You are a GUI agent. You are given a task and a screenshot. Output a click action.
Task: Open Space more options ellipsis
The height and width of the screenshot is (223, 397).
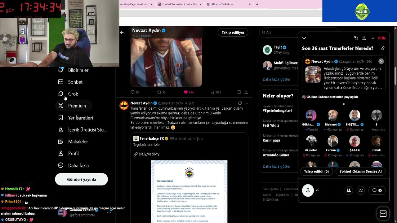point(372,38)
